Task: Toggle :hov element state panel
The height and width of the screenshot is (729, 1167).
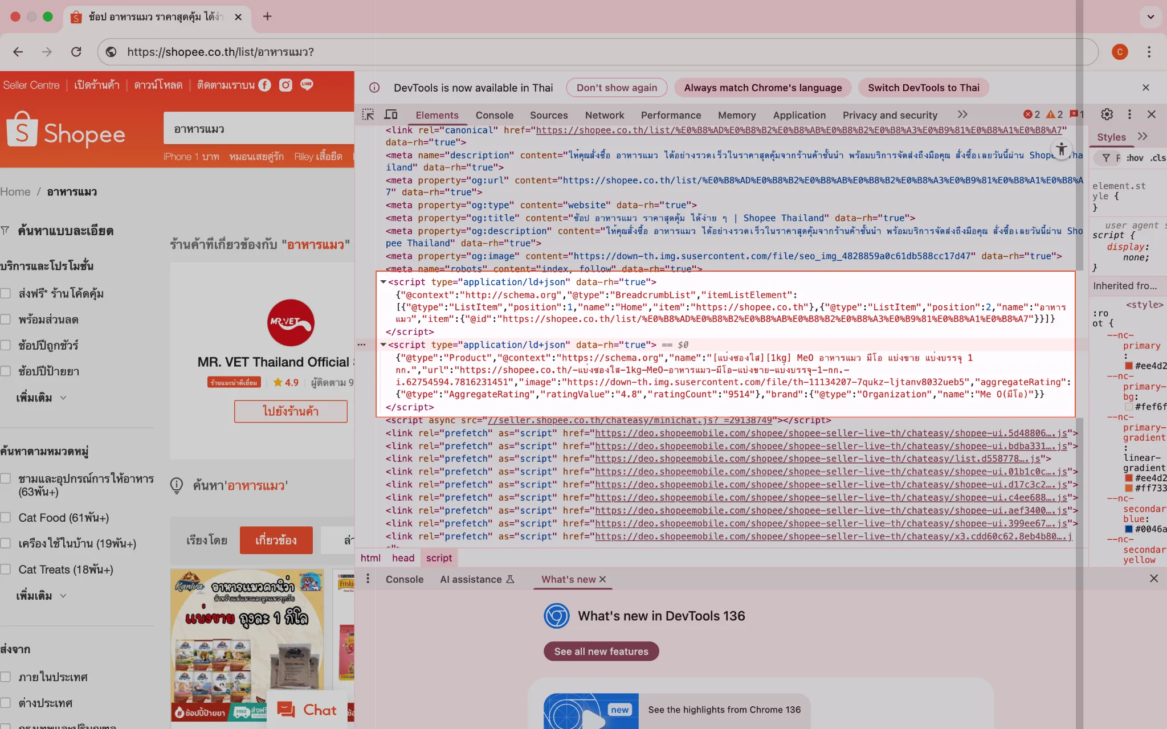Action: (1135, 158)
